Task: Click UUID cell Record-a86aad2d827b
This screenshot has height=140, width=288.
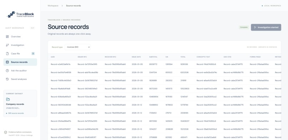Action: point(61,113)
